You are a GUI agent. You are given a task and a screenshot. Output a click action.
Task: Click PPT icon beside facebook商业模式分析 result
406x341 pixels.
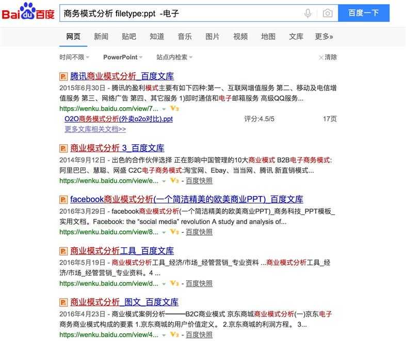[63, 199]
